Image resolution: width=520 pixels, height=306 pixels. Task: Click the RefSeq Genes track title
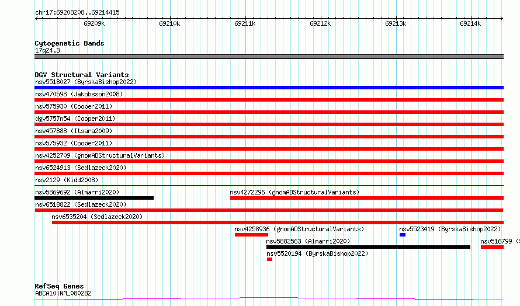point(59,286)
